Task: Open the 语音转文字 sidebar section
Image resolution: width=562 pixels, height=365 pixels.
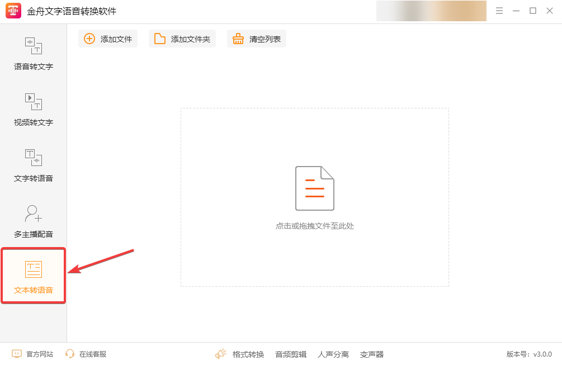Action: [x=34, y=53]
